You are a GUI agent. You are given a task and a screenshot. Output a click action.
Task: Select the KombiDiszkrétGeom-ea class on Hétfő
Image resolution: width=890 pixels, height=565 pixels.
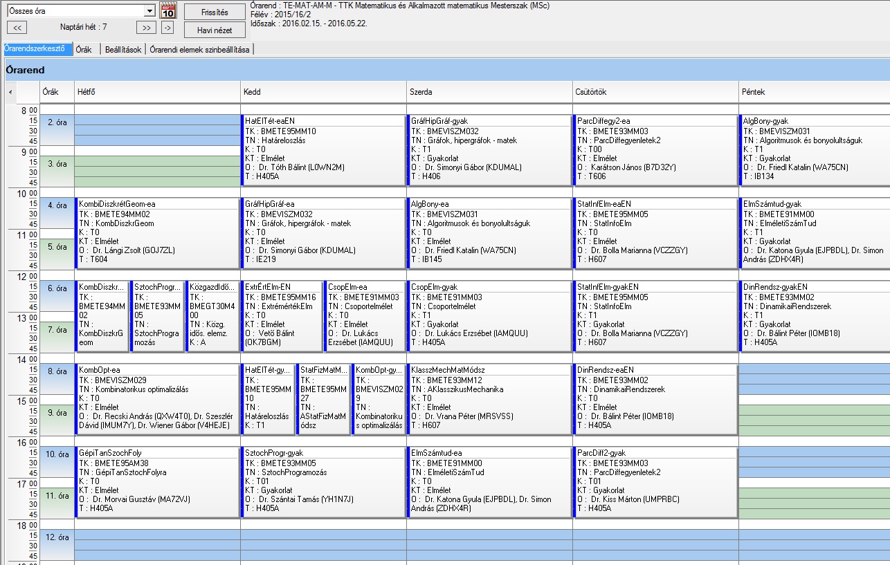[157, 233]
